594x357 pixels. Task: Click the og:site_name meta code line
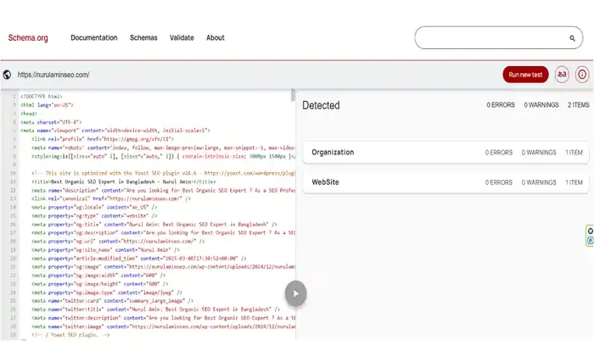click(x=105, y=250)
